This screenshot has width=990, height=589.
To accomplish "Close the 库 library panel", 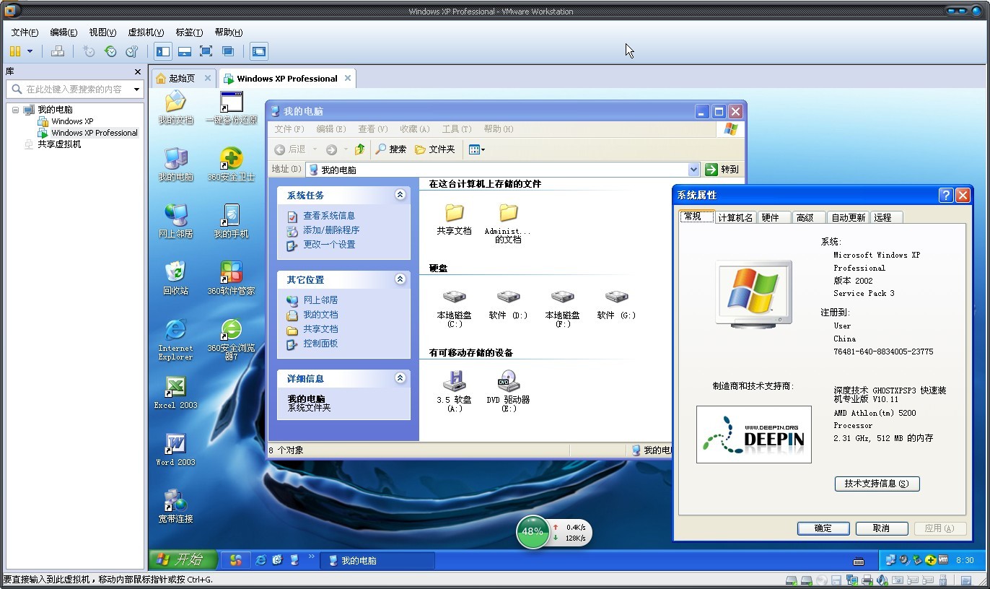I will [138, 71].
